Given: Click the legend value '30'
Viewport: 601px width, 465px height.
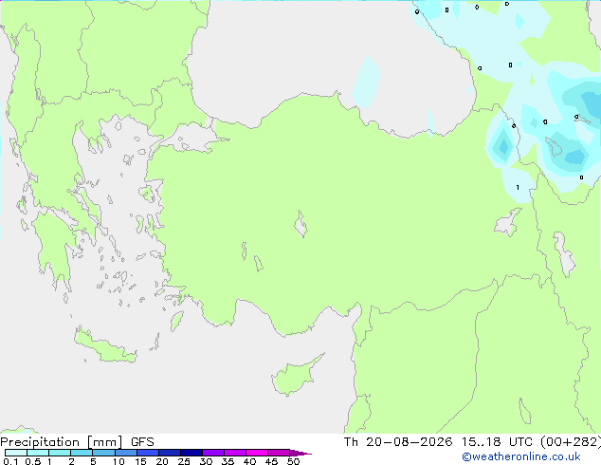Looking at the screenshot, I should 206,461.
